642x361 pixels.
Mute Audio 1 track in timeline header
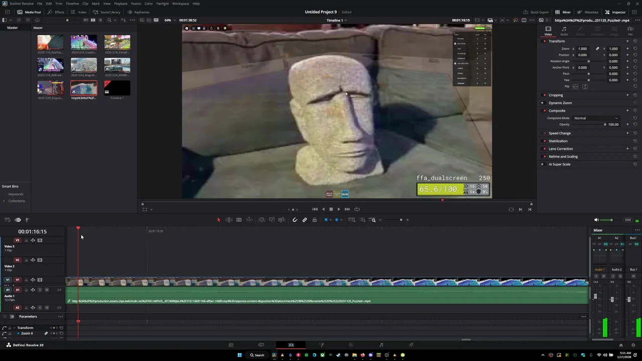click(x=47, y=290)
